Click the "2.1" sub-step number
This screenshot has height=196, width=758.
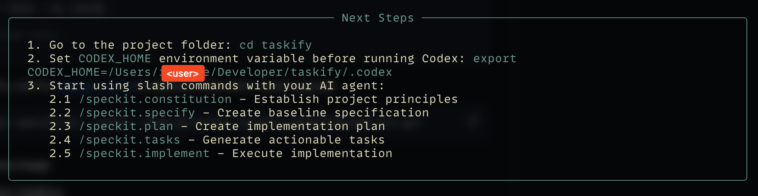tap(60, 99)
